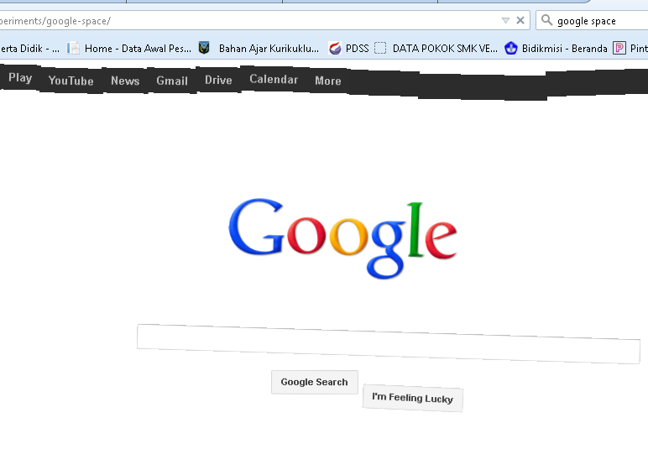The height and width of the screenshot is (470, 648).
Task: Click the Google Search button
Action: (315, 382)
